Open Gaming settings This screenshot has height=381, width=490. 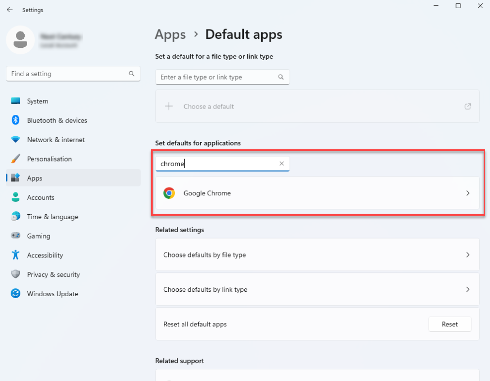point(38,236)
